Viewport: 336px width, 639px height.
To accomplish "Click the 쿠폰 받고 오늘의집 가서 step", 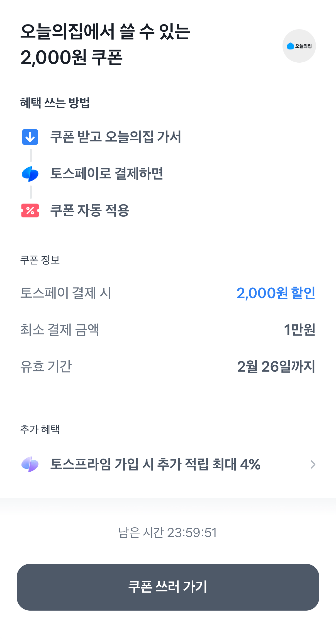I will [116, 137].
